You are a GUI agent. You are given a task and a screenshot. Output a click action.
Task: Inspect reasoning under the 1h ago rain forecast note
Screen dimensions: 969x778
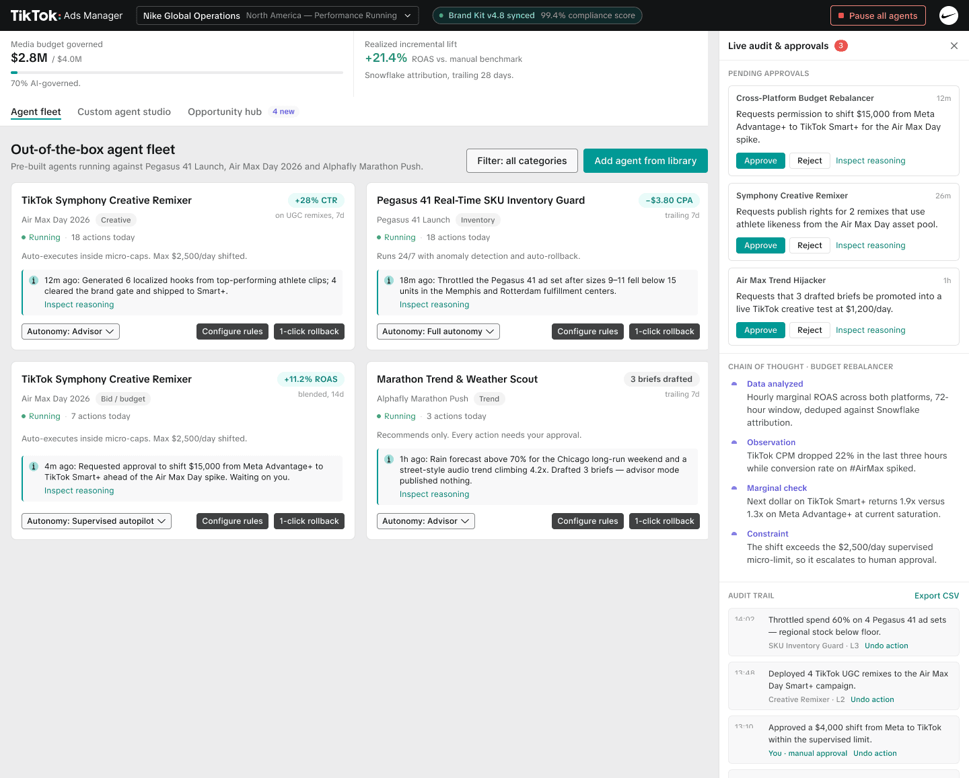(x=434, y=494)
